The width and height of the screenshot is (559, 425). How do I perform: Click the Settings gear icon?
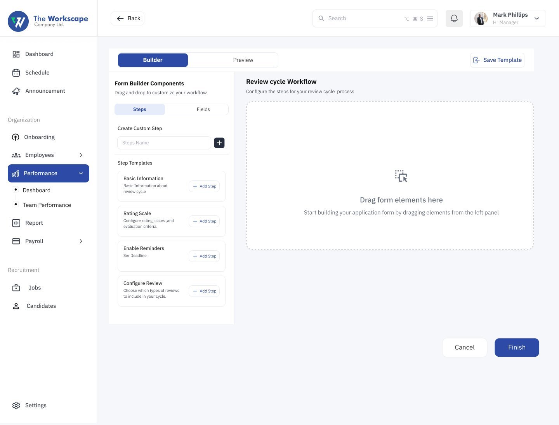coord(16,405)
